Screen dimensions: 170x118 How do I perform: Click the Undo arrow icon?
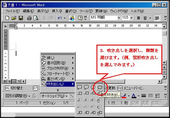(x=60, y=18)
